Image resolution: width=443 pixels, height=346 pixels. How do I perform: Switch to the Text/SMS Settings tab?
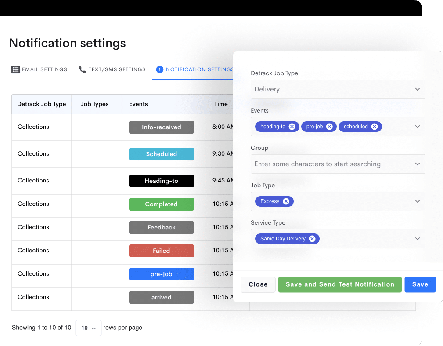point(117,69)
